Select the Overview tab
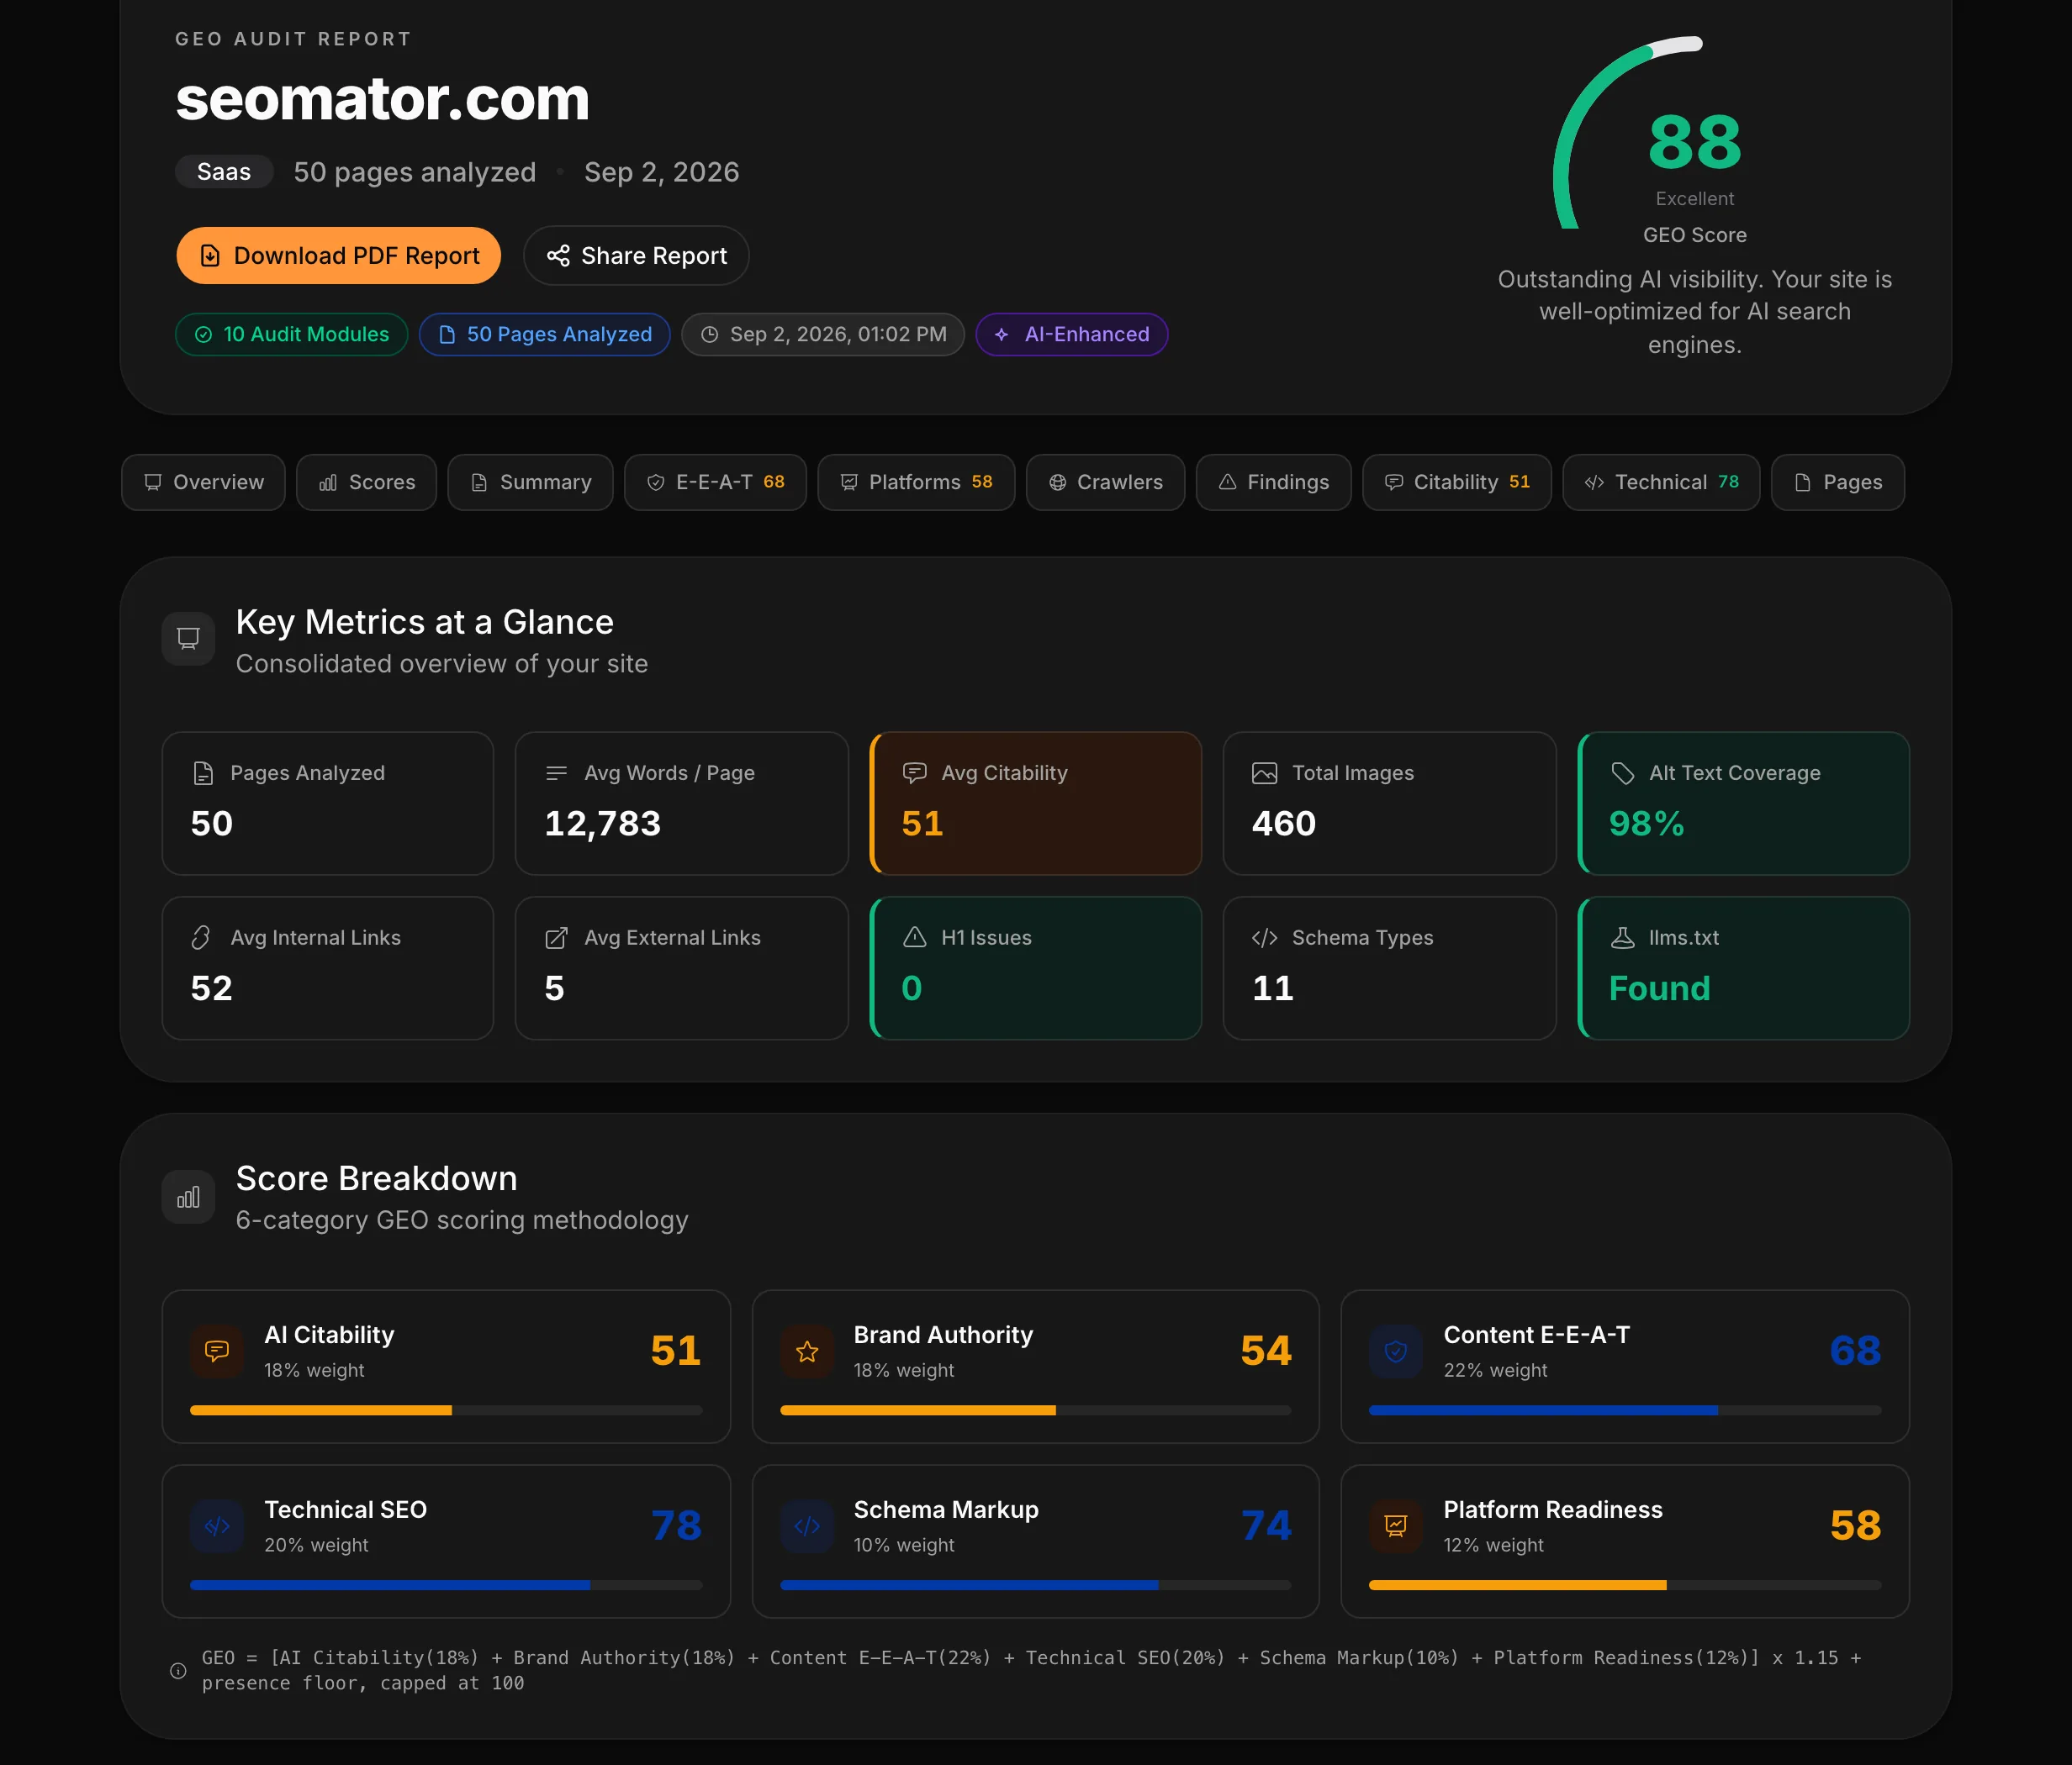The width and height of the screenshot is (2072, 1765). pos(203,482)
